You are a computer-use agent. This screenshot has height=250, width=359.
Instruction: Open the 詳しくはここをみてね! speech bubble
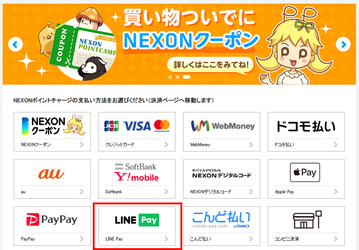click(210, 65)
